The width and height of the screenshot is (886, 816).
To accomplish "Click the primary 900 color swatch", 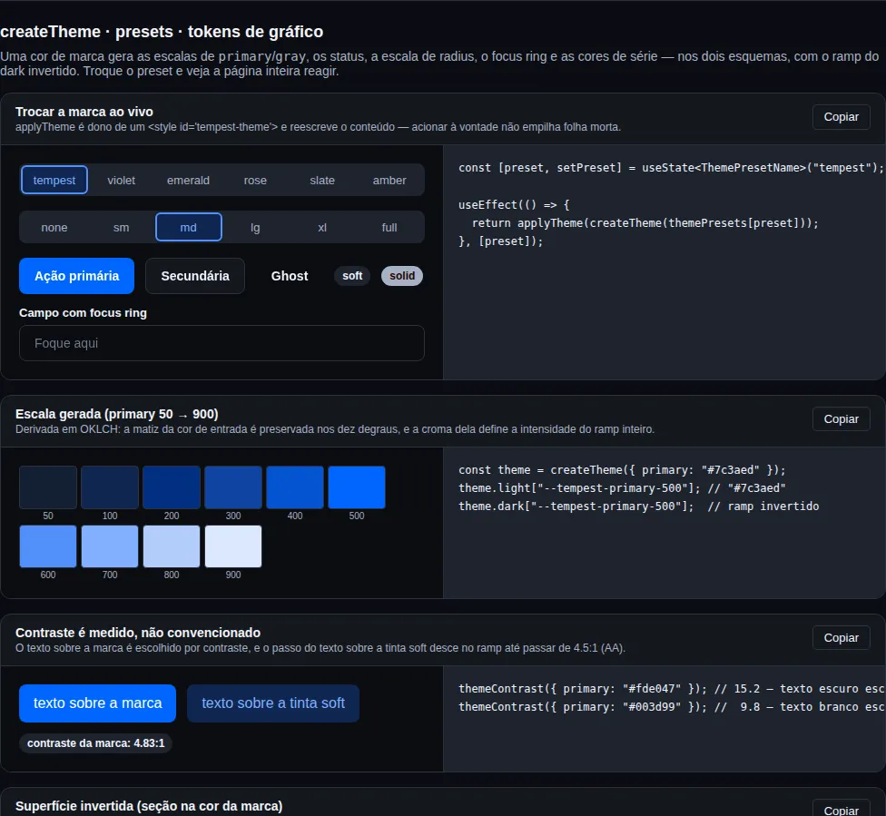I will click(x=232, y=546).
